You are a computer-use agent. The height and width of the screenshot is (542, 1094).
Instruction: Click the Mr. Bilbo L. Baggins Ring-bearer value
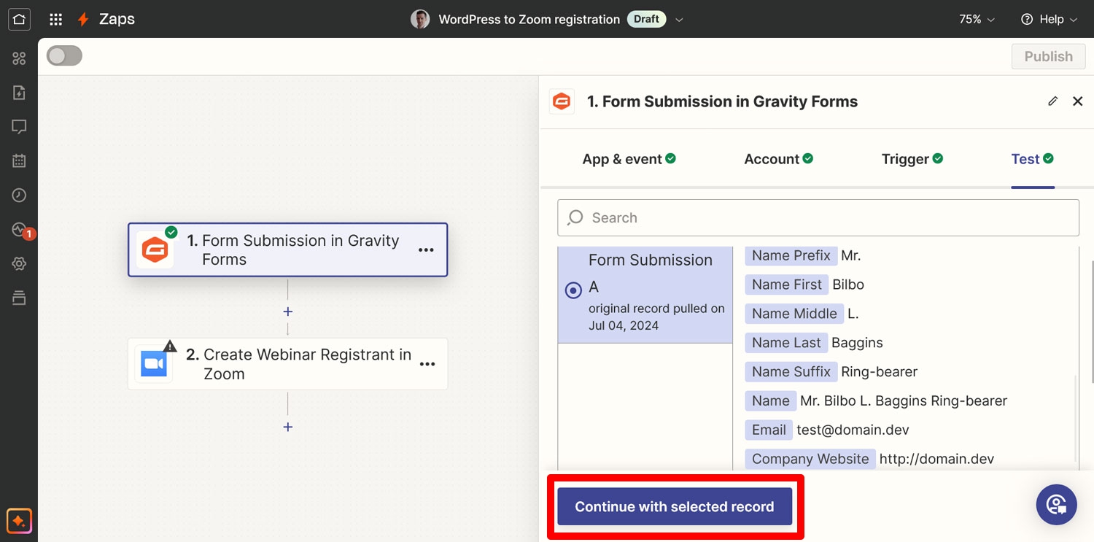tap(903, 400)
